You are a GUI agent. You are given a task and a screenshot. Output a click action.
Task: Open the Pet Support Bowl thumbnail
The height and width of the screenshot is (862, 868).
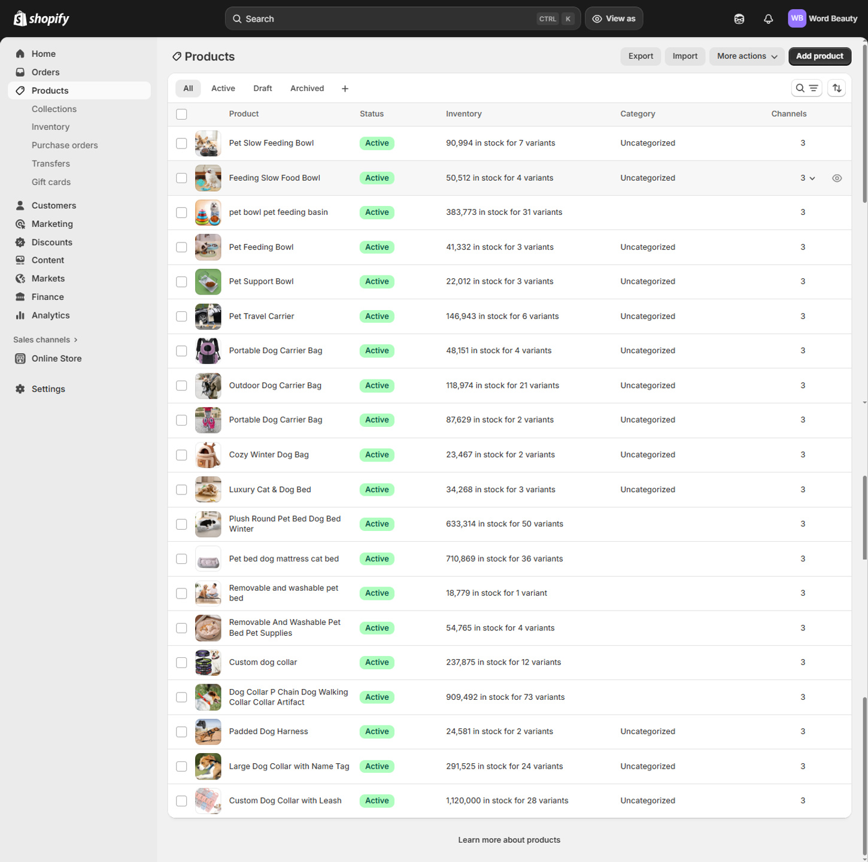click(208, 282)
